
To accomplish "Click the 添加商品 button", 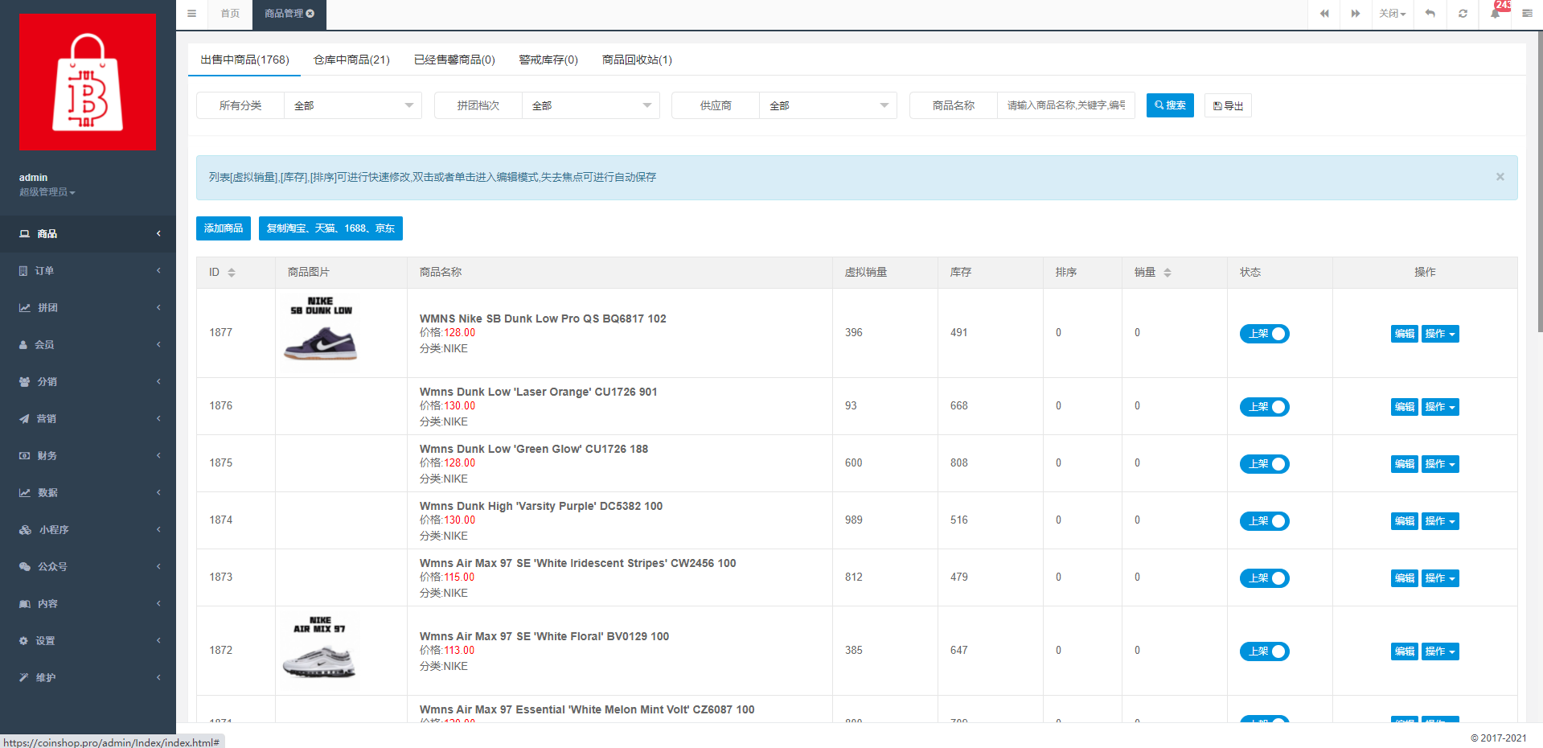I will pyautogui.click(x=224, y=228).
